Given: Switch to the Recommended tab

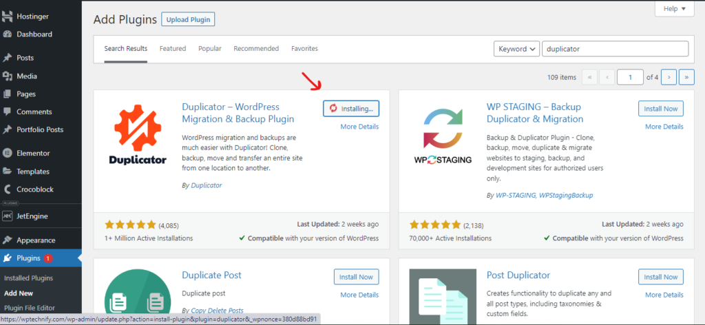Looking at the screenshot, I should click(256, 49).
